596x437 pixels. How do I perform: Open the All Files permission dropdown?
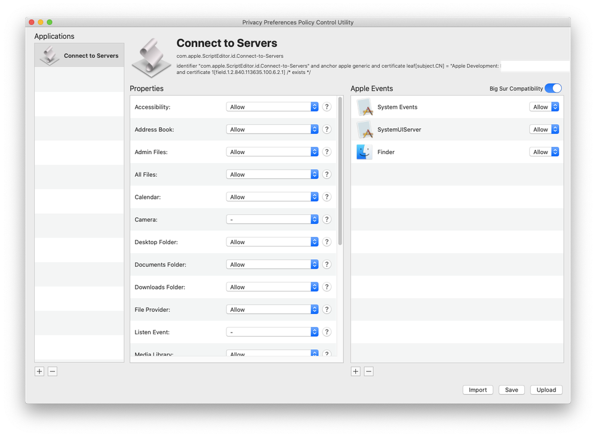tap(272, 174)
